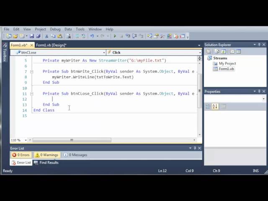Open the Debug menu
Screen dimensions: 268x201
pyautogui.click(x=55, y=29)
